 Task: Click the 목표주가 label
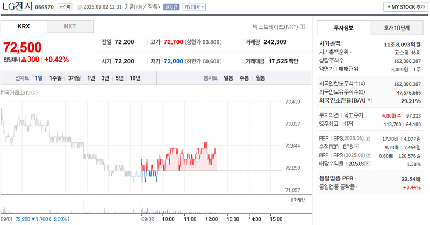pyautogui.click(x=354, y=115)
